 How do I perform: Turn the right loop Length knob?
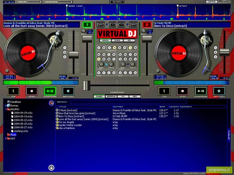133,64
